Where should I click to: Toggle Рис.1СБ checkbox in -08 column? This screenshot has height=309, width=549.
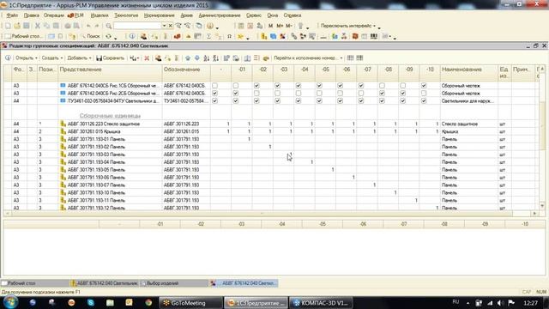(x=382, y=86)
